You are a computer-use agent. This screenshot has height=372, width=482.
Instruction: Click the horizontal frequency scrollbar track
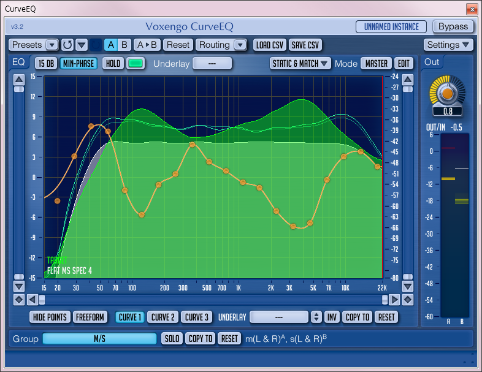point(213,300)
